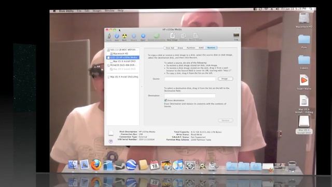This screenshot has height=187, width=332.
Task: Select the 500.11 GB WDC disk
Action: [123, 50]
